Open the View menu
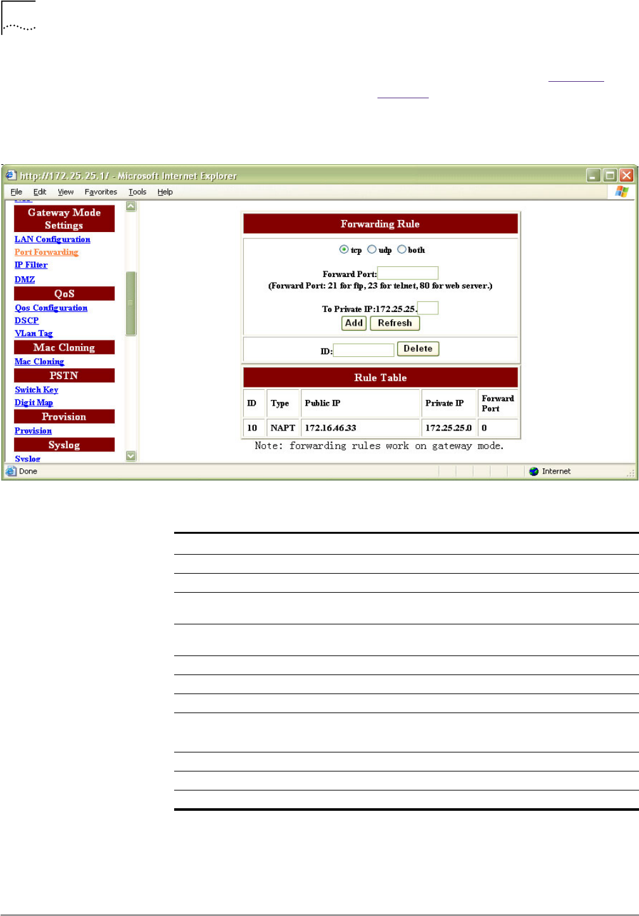This screenshot has height=916, width=639. pos(66,192)
